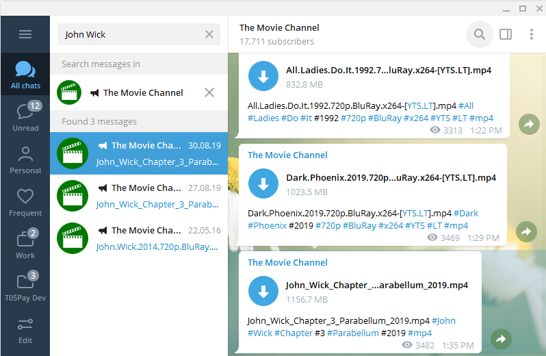Open the Unread folder
Image resolution: width=546 pixels, height=356 pixels.
click(25, 116)
